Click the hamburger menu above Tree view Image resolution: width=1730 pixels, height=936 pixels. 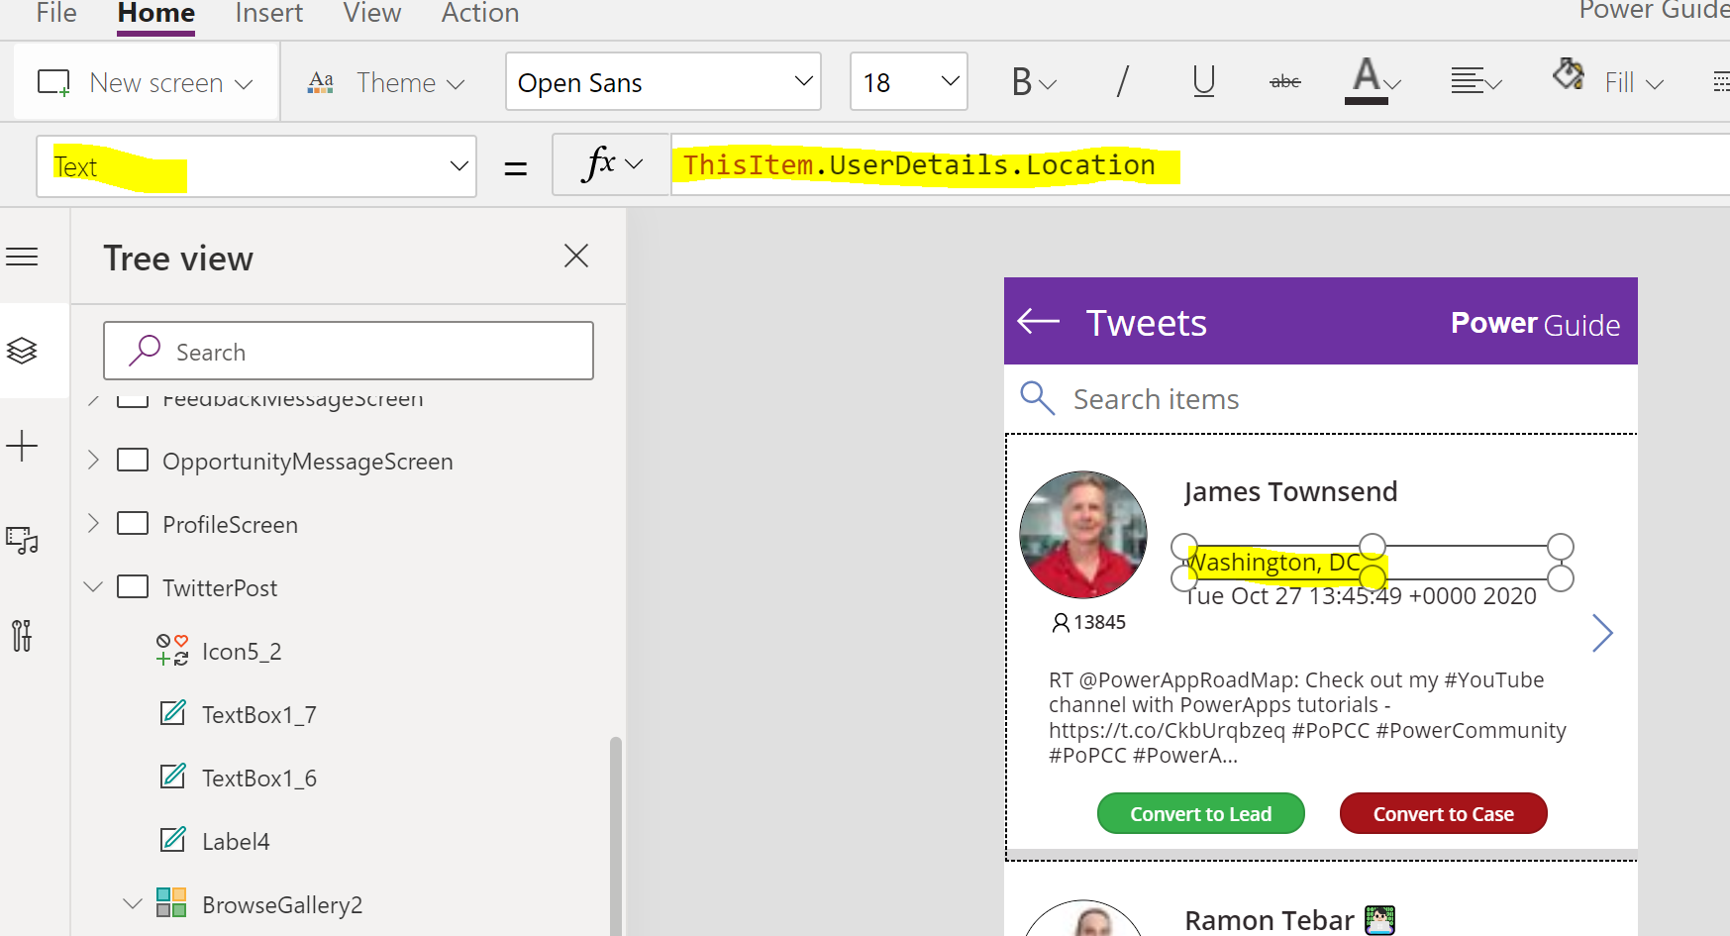pyautogui.click(x=21, y=256)
